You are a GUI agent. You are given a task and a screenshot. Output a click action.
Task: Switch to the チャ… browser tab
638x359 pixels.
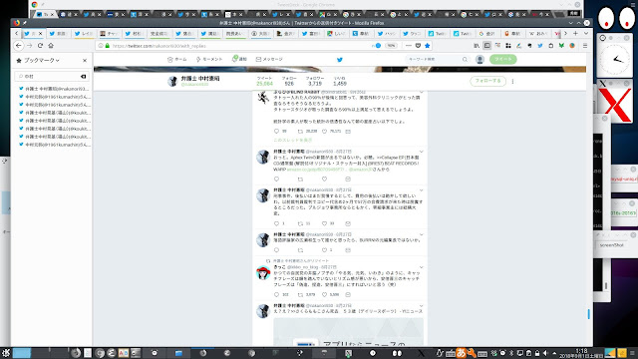pos(110,33)
